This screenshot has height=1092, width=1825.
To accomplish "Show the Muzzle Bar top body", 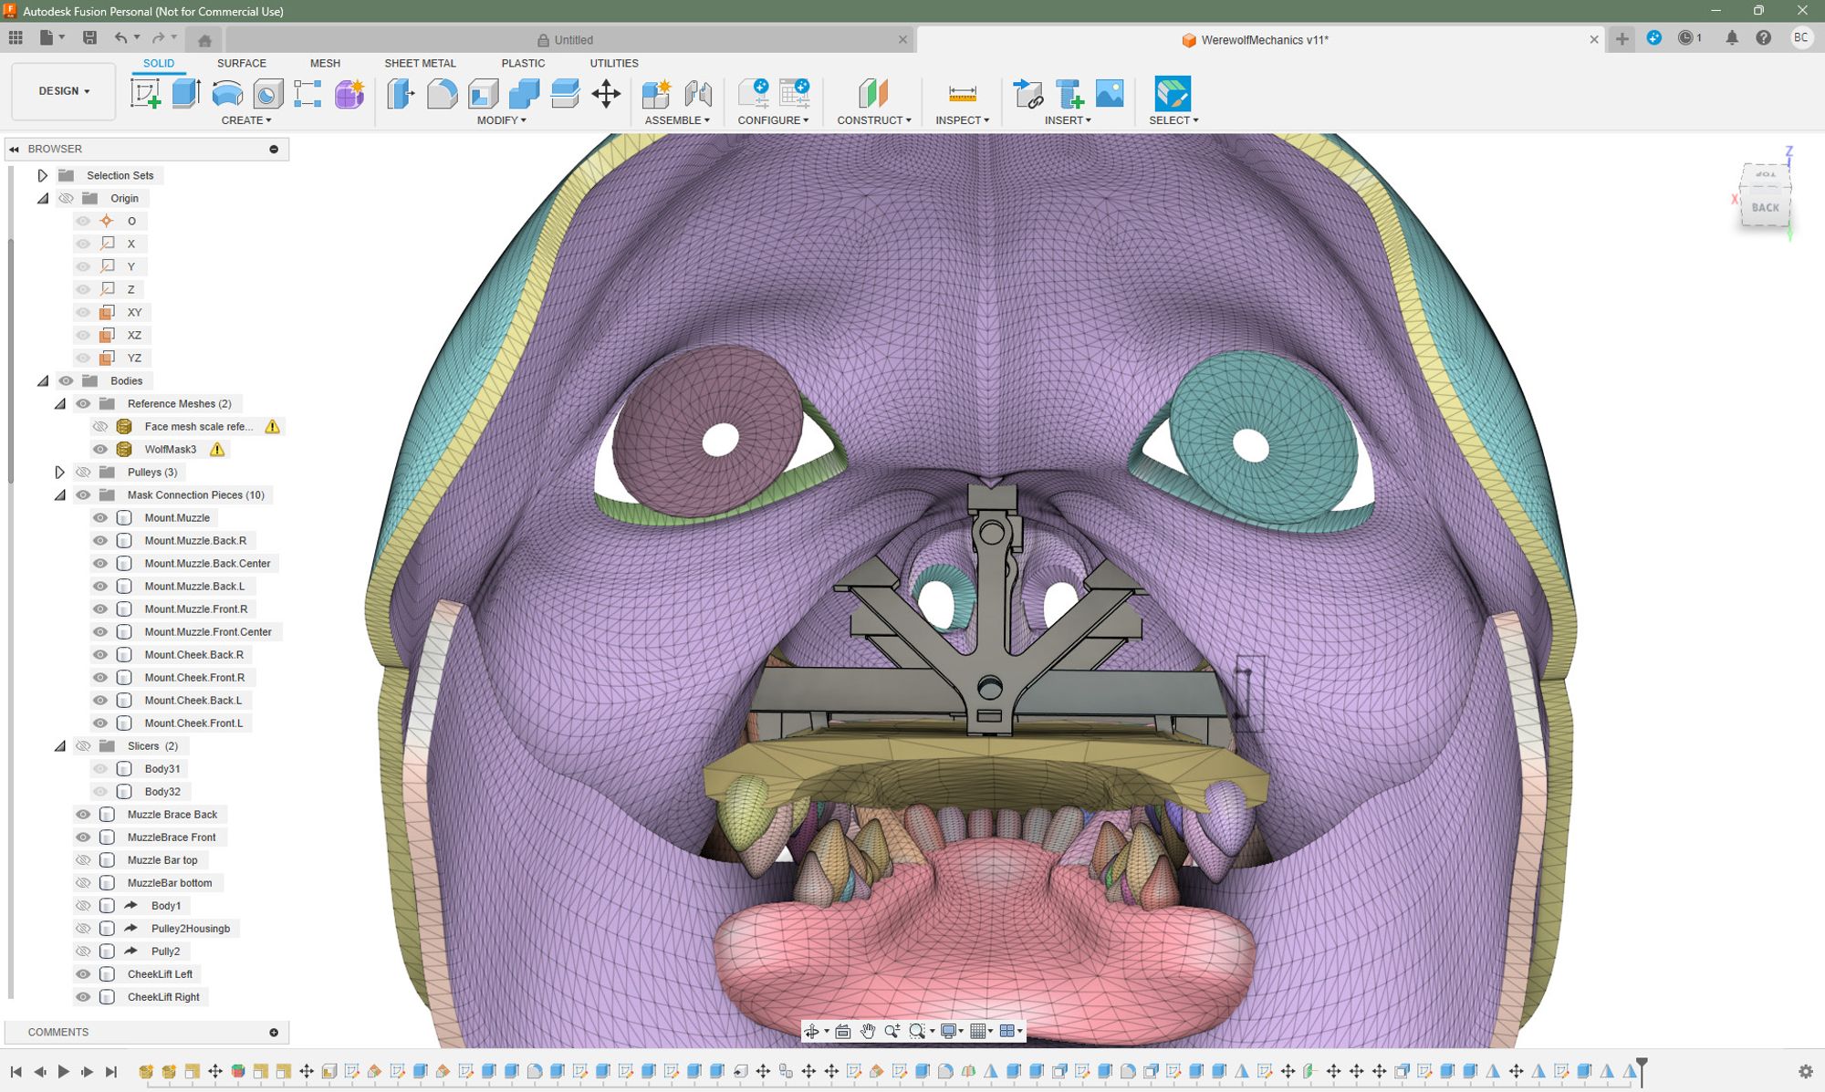I will pyautogui.click(x=83, y=859).
